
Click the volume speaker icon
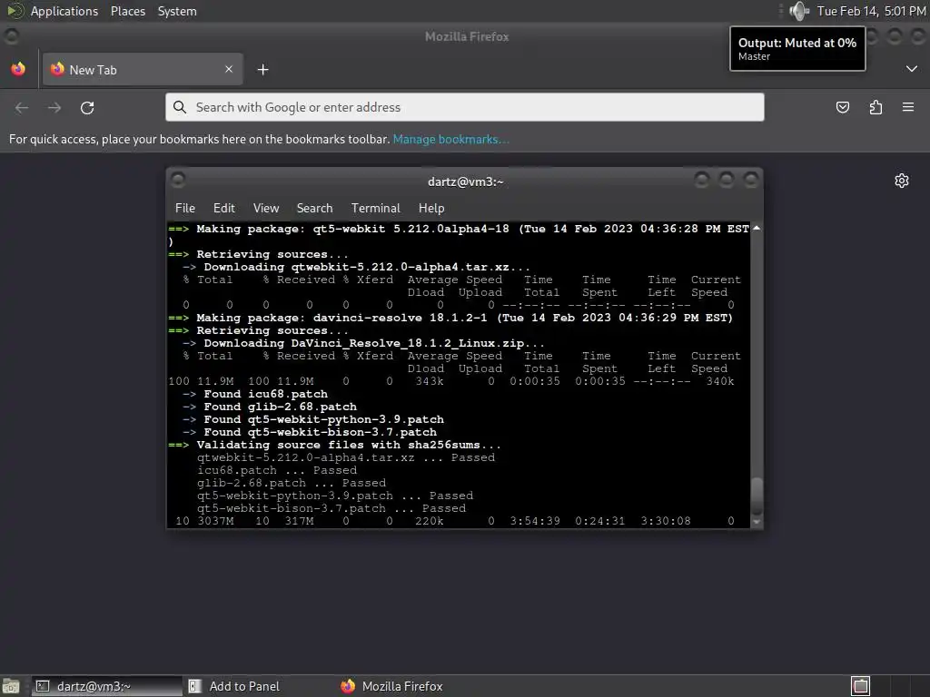[x=799, y=11]
